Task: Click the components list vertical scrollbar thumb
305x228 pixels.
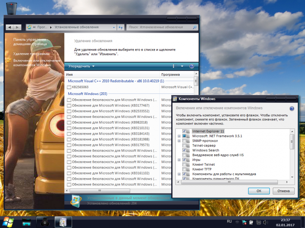Action: [292, 142]
